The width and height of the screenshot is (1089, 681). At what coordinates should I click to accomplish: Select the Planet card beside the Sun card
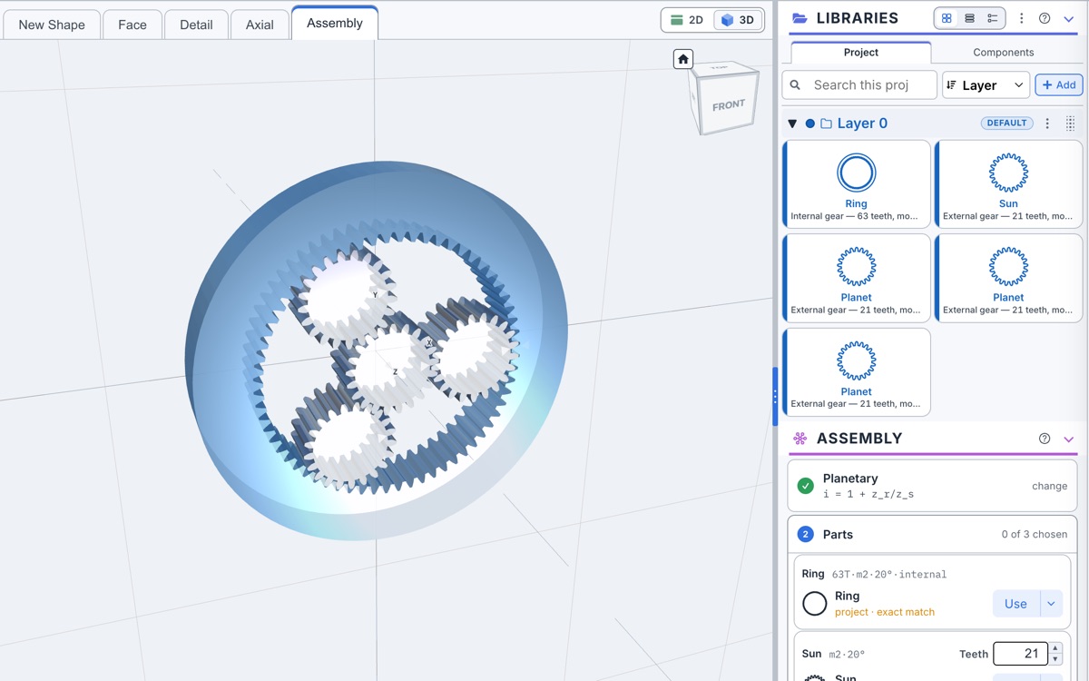point(857,278)
